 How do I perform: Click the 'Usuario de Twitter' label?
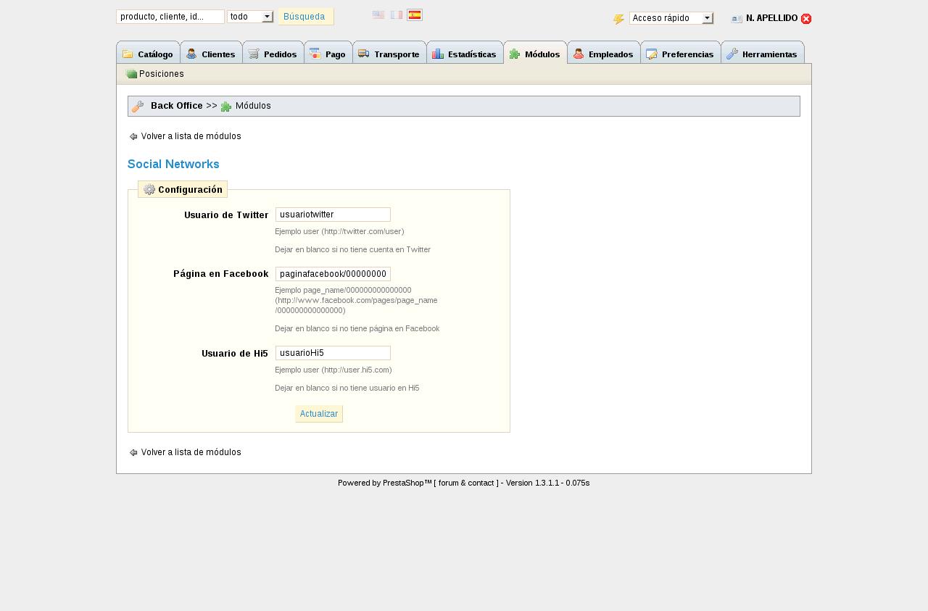click(226, 215)
